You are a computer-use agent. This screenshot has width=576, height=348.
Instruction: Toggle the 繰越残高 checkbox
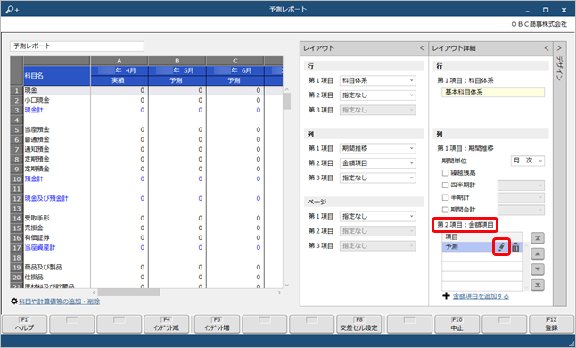(x=445, y=173)
